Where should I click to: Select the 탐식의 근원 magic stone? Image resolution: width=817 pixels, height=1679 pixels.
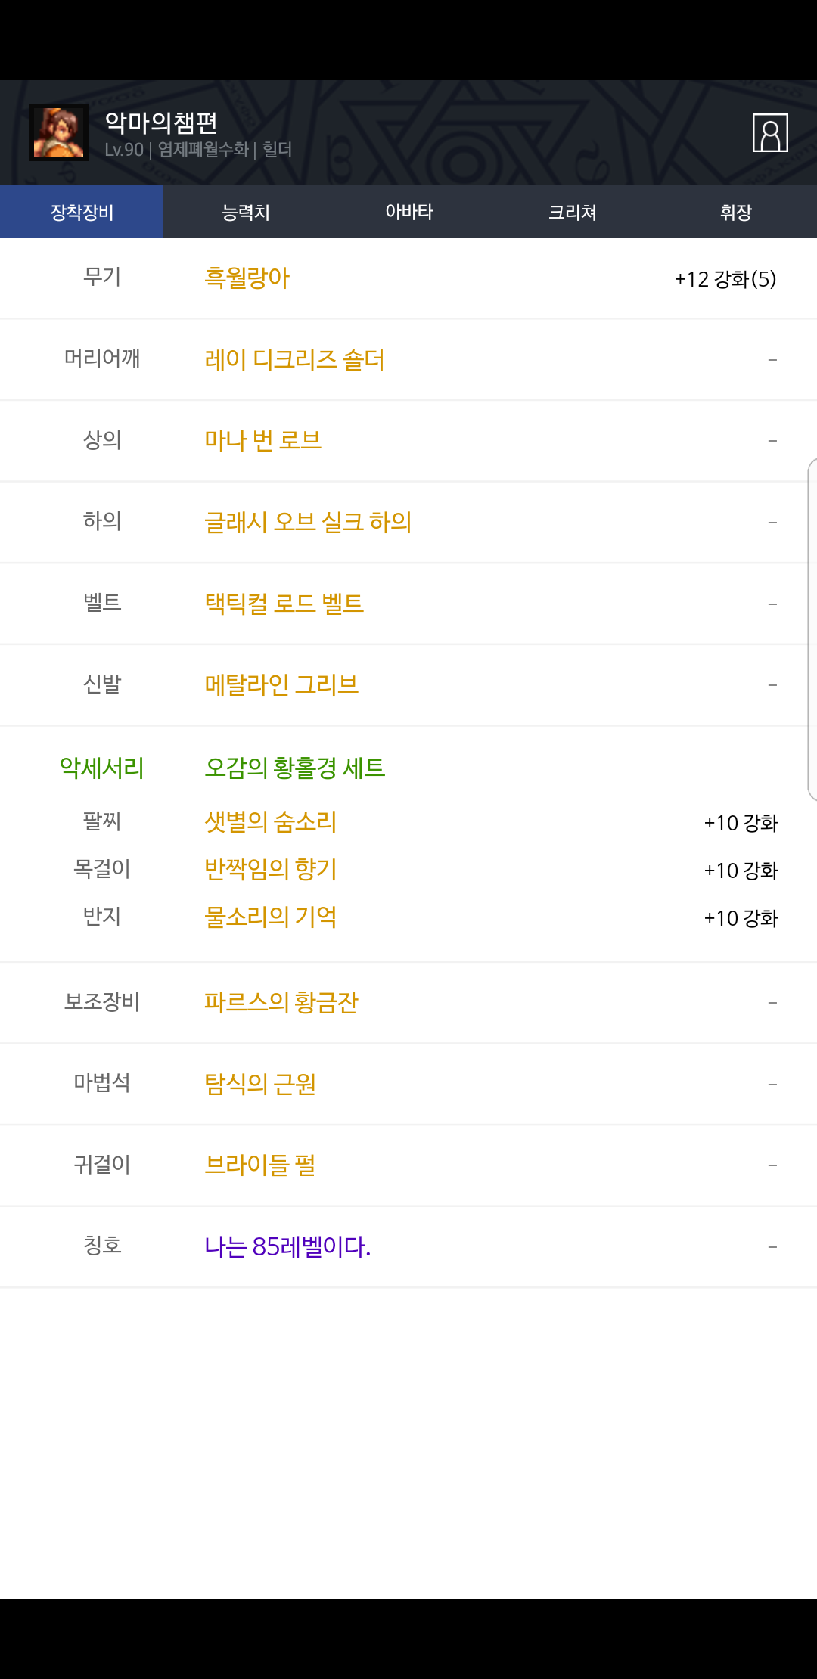click(x=260, y=1084)
